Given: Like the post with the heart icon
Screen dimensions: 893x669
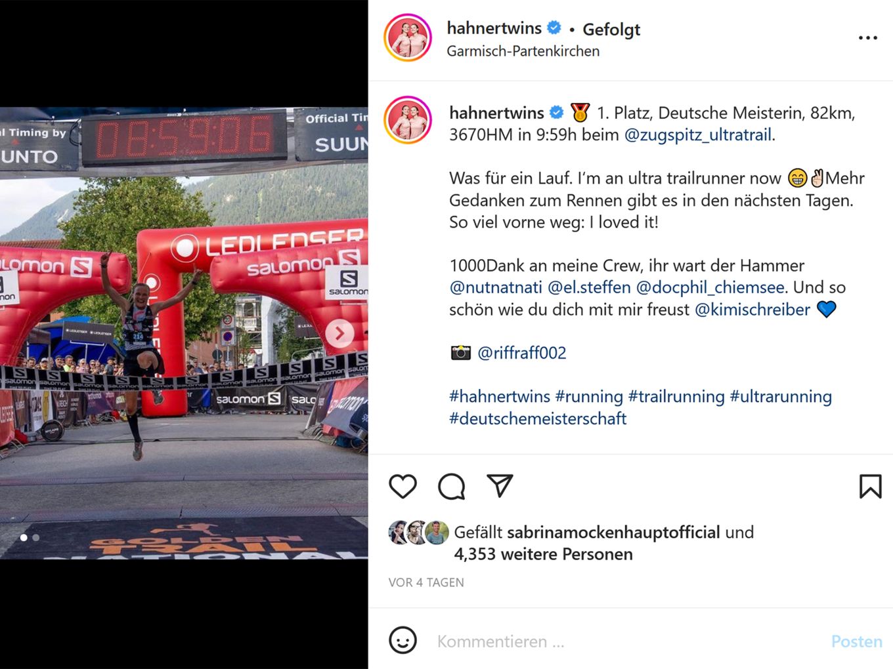Looking at the screenshot, I should coord(403,487).
